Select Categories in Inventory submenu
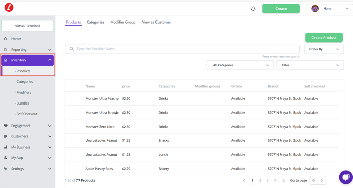The image size is (353, 188). click(x=24, y=81)
